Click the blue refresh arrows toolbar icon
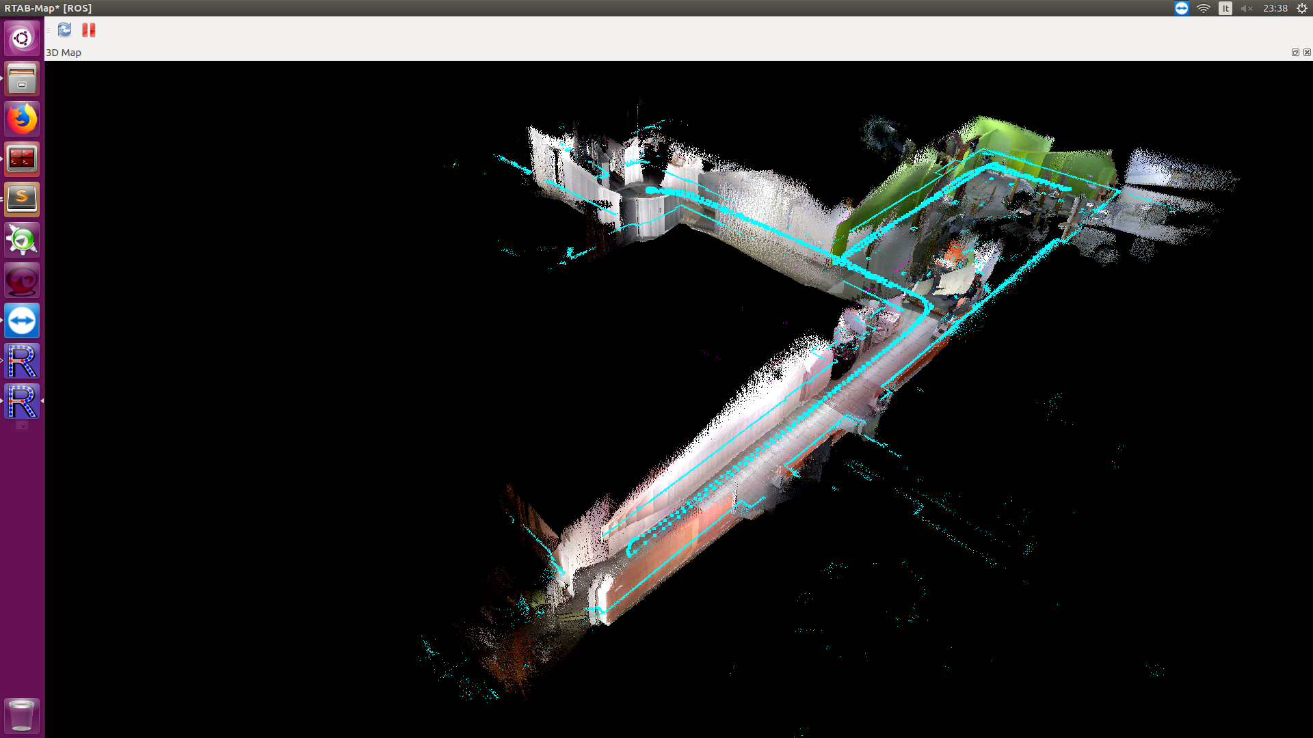The image size is (1313, 738). coord(64,30)
